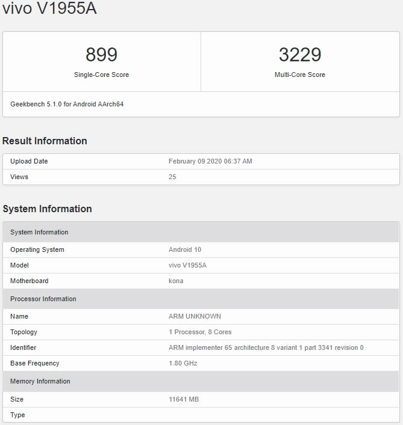Image resolution: width=403 pixels, height=425 pixels.
Task: Click the Single-Core Score label
Action: (x=101, y=75)
